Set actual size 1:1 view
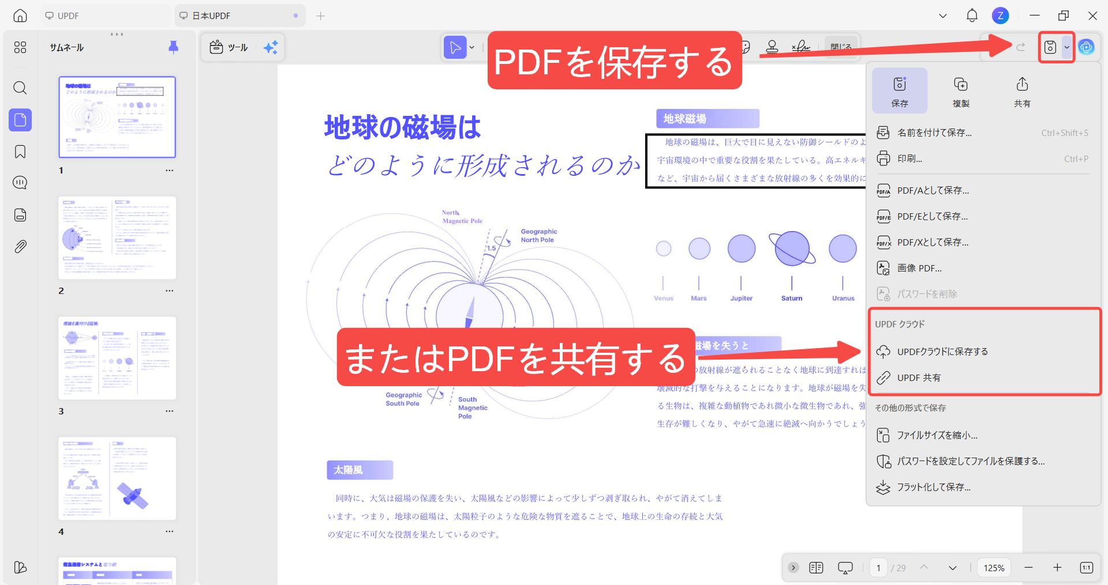The height and width of the screenshot is (585, 1108). tap(1086, 568)
